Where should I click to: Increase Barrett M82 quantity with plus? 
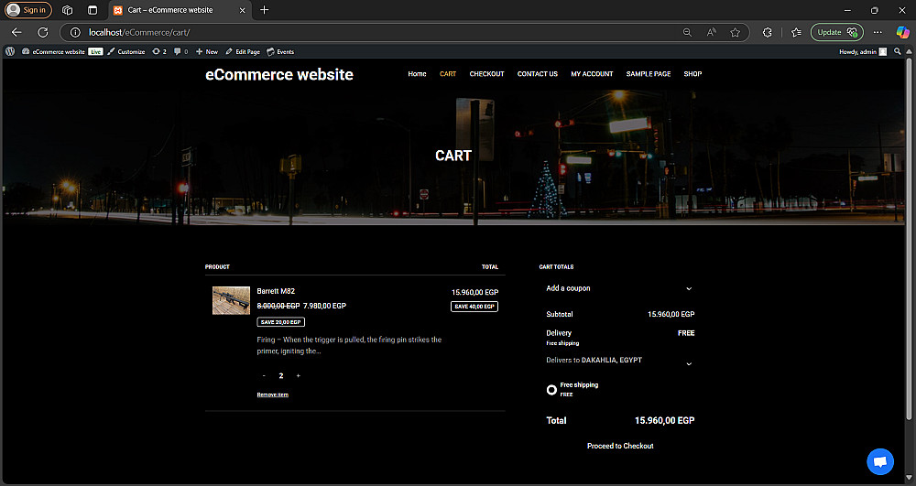pos(298,376)
